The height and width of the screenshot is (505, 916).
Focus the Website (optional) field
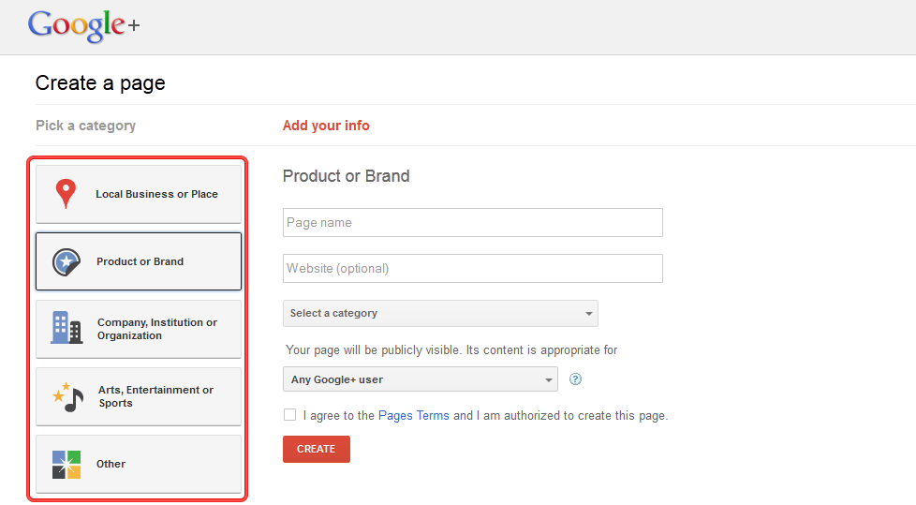[x=472, y=268]
